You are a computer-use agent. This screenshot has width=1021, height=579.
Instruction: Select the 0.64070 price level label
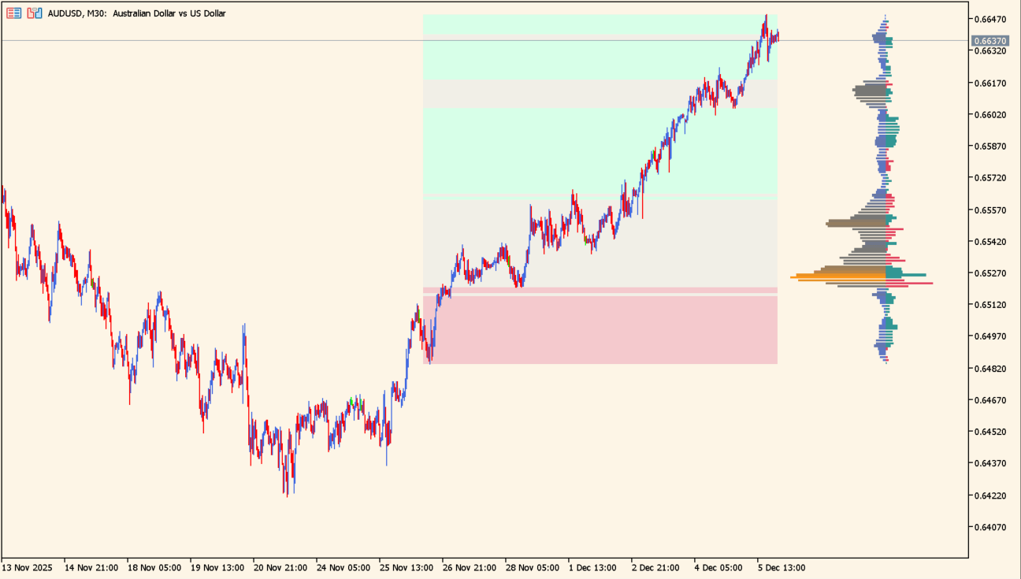coord(990,527)
